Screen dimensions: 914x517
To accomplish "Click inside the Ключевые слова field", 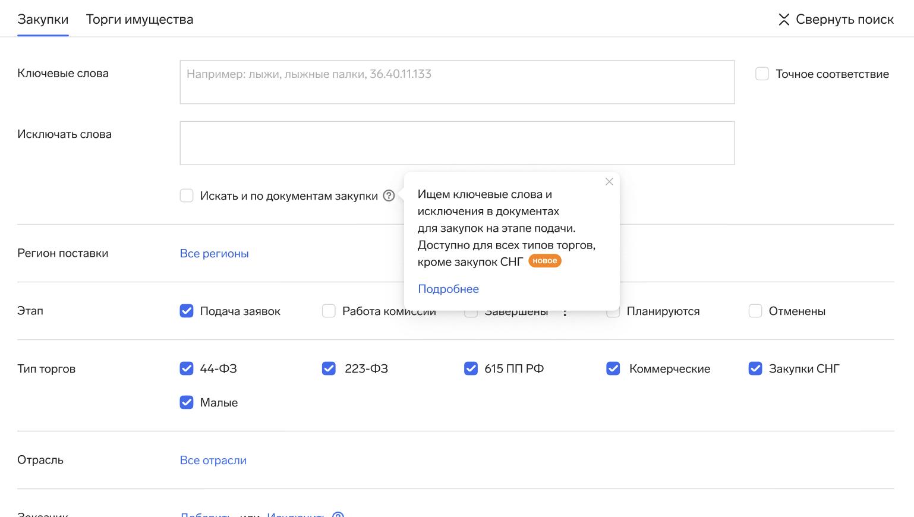I will [457, 82].
